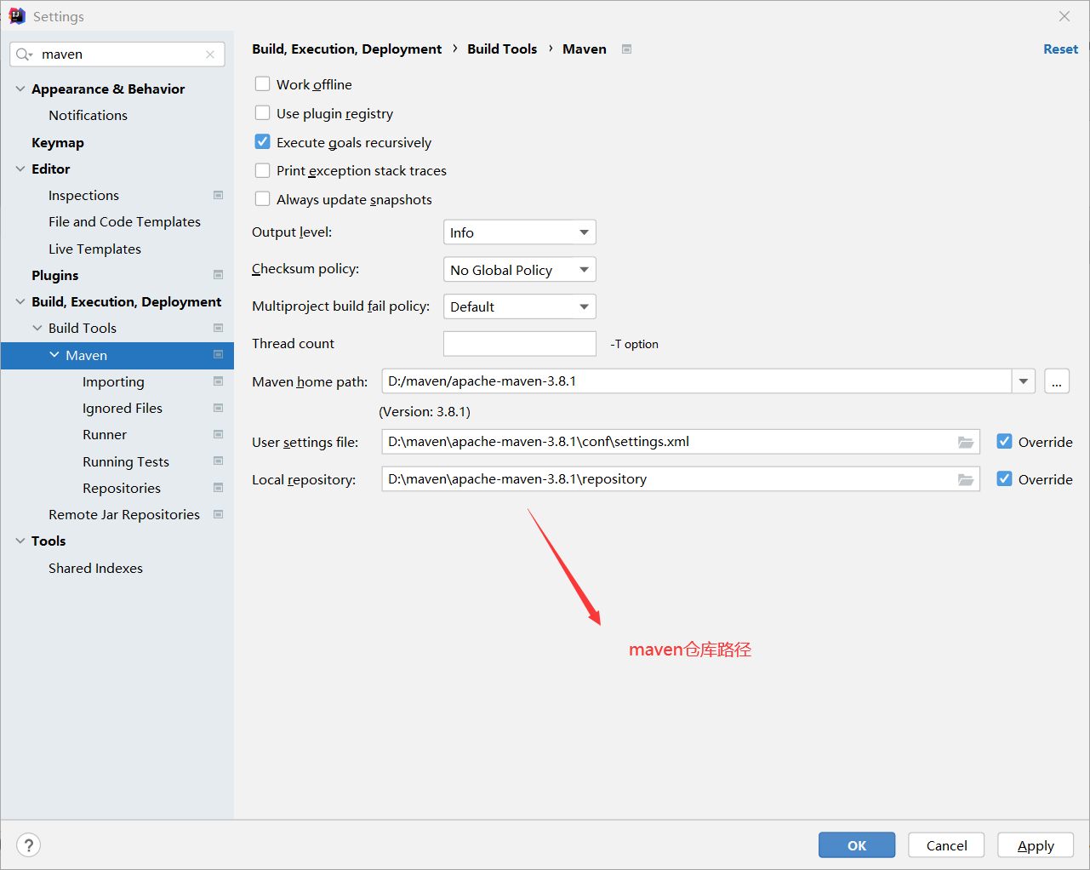Uncheck Override for the User settings file

click(x=1005, y=442)
